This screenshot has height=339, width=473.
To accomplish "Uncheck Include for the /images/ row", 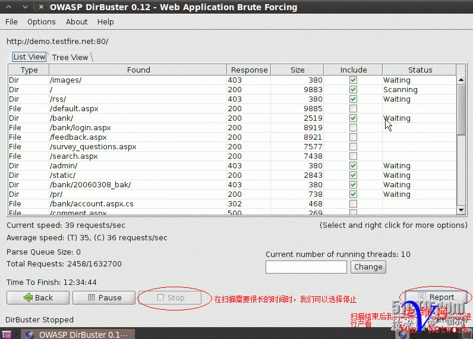I will (353, 80).
